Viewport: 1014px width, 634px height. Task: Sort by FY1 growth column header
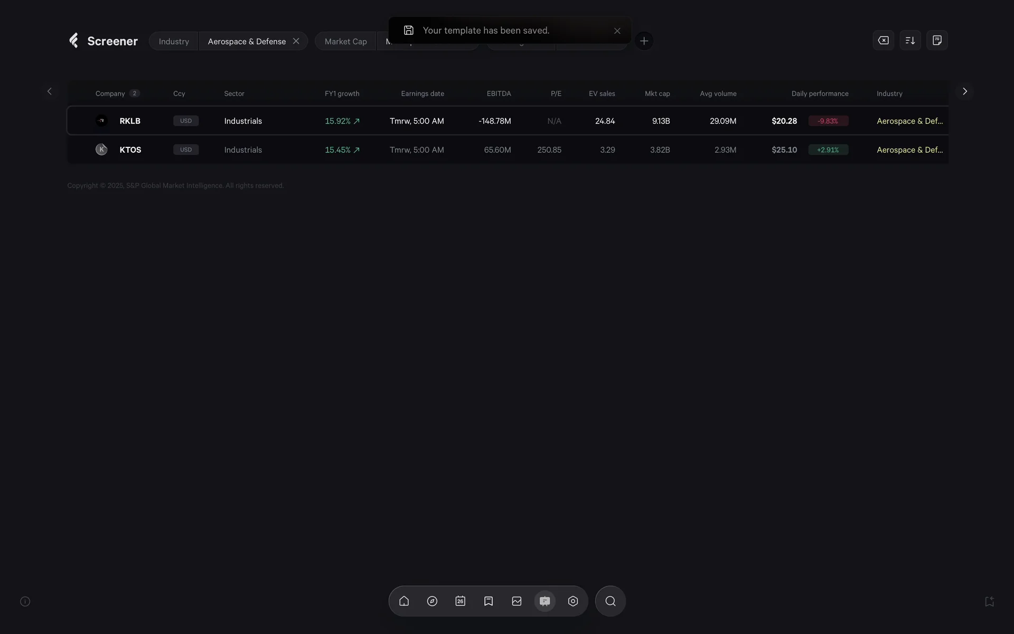pos(342,94)
